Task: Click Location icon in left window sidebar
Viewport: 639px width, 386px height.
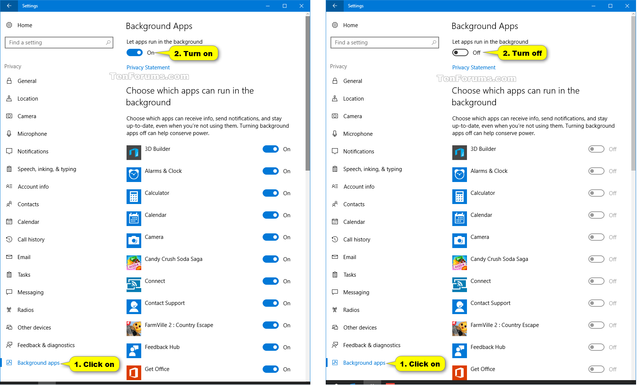Action: [9, 98]
